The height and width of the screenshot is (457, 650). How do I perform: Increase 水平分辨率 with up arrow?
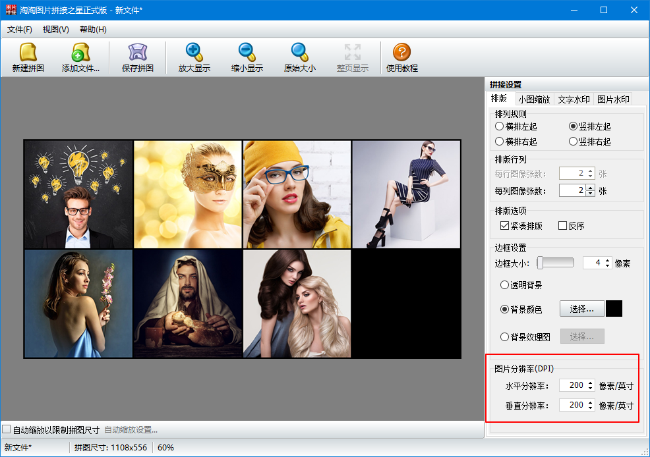(x=591, y=383)
